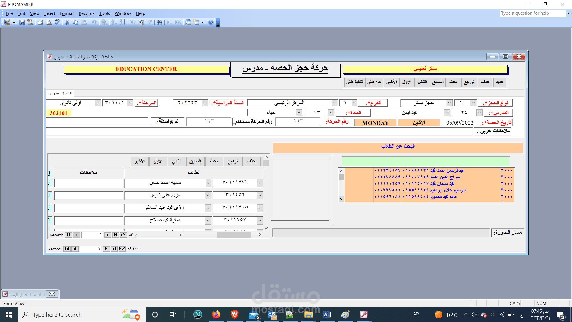Click the Insert Hyperlink toolbar icon
Image resolution: width=572 pixels, height=322 pixels.
tap(104, 22)
